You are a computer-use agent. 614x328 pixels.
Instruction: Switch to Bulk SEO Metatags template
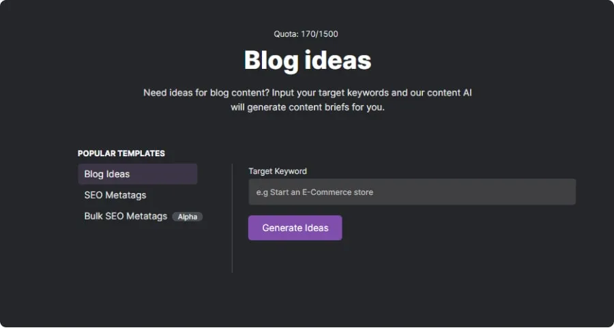tap(126, 216)
